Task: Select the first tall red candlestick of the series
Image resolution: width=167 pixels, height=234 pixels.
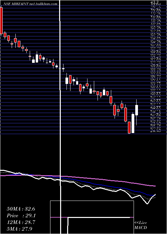Action: [x=1, y=21]
